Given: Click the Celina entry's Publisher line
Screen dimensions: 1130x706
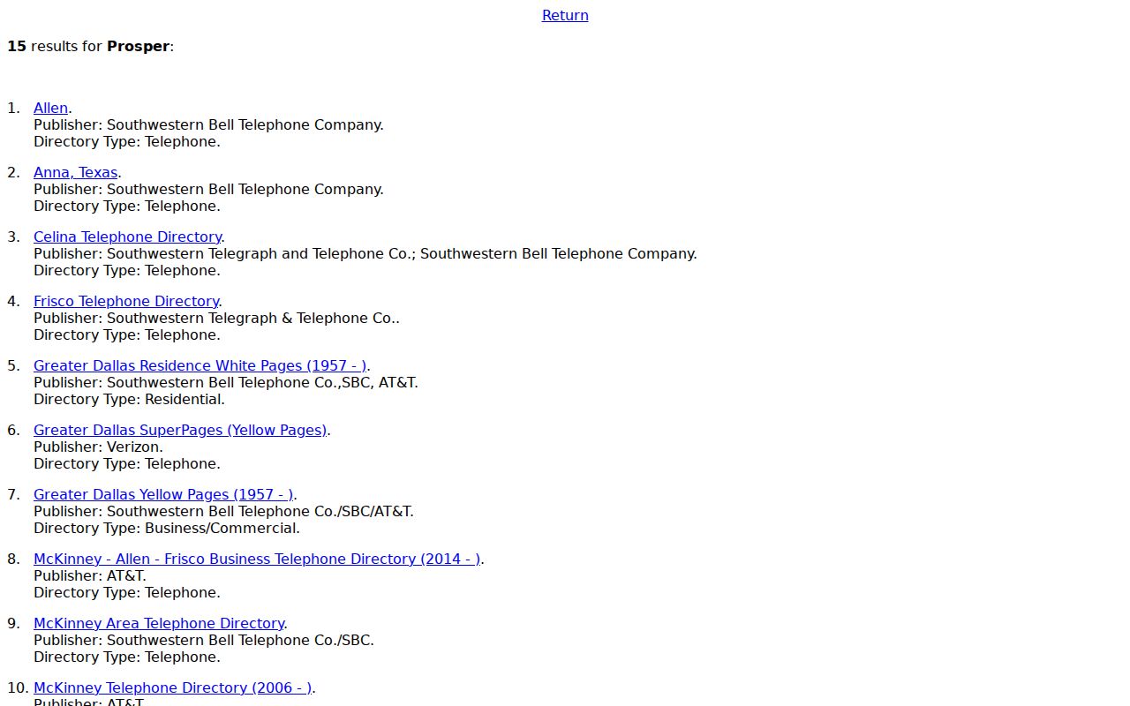Looking at the screenshot, I should pyautogui.click(x=365, y=253).
